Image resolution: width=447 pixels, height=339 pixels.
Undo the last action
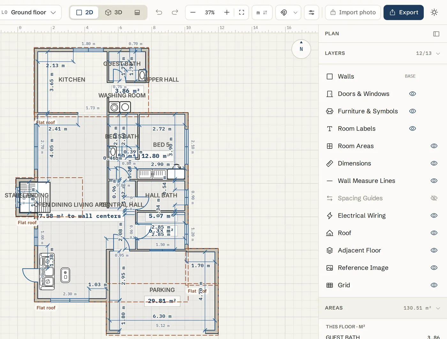(159, 12)
